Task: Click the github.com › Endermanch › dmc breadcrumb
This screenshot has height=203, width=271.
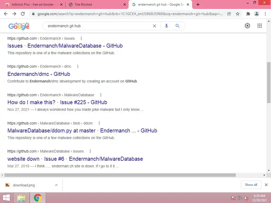Action: [x=39, y=66]
